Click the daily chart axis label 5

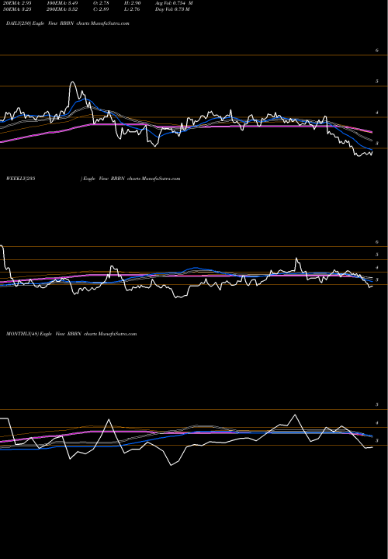click(x=377, y=82)
